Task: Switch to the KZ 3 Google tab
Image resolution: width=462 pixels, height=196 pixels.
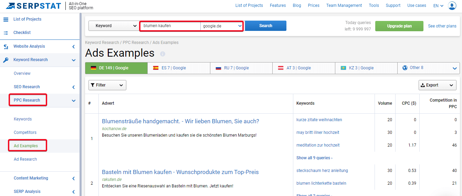Action: (366, 68)
